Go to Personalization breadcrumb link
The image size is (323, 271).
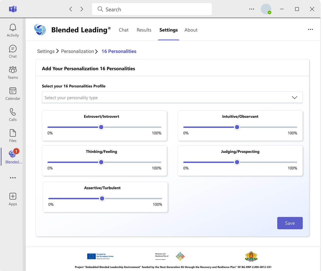click(77, 51)
